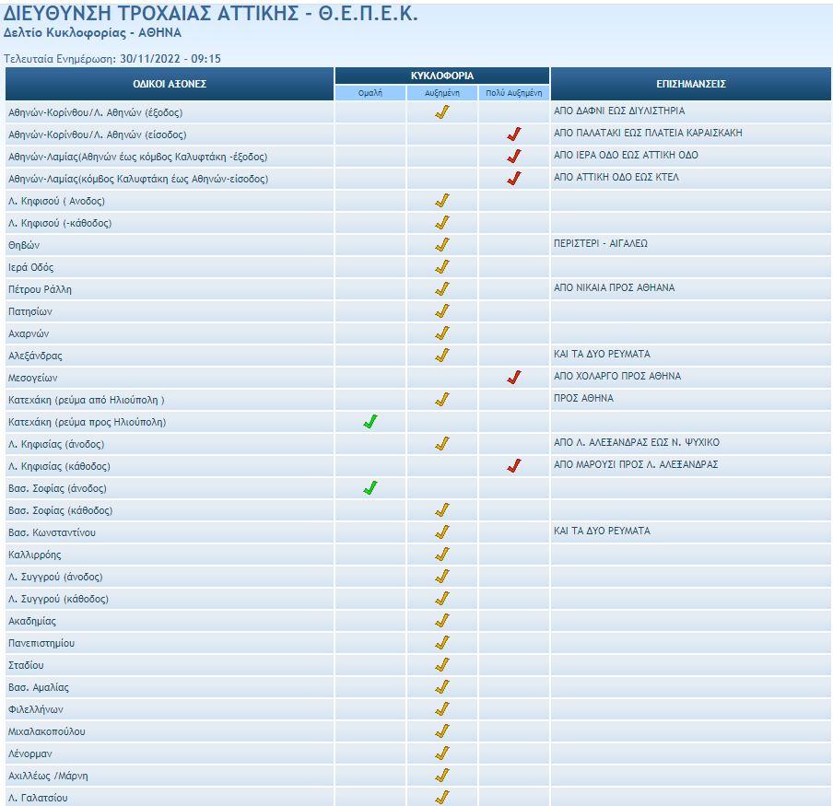The height and width of the screenshot is (806, 833).
Task: Click the green checkmark for Βασ. Σοφίας (άνοδος)
Action: coord(370,488)
